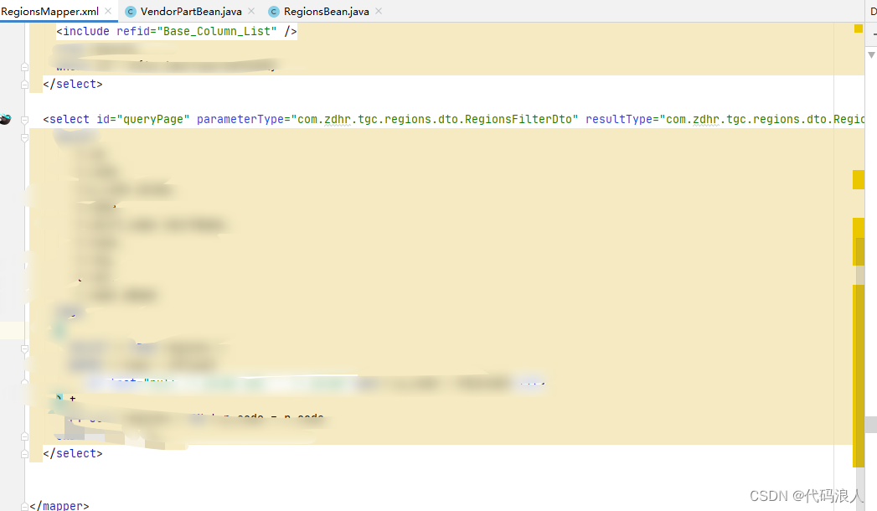Close the RegionsBean.java tab
877x511 pixels.
tap(379, 11)
